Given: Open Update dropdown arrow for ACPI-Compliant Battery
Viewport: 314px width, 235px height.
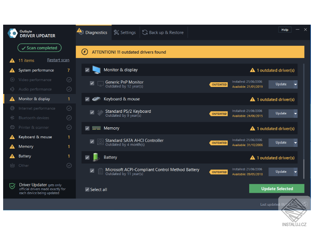Looking at the screenshot, I should (x=296, y=172).
